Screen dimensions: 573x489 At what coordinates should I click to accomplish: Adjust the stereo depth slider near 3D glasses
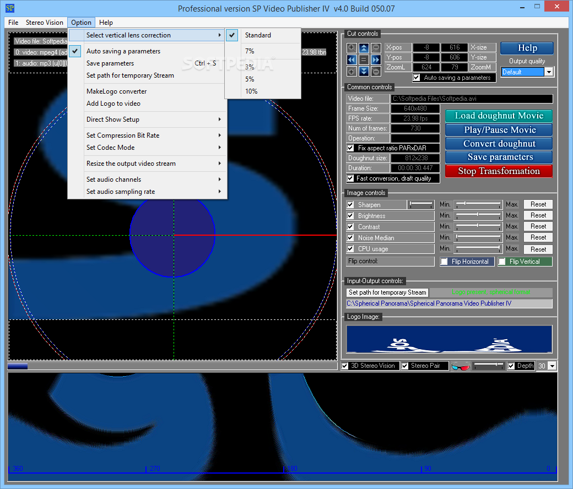489,365
